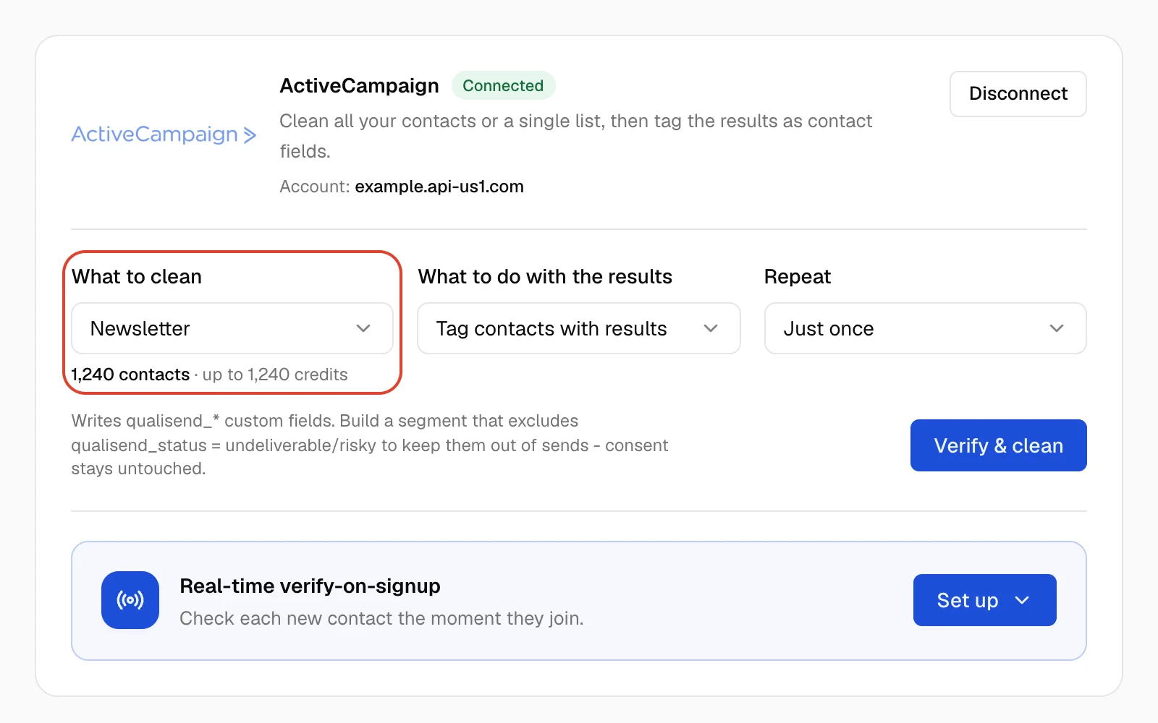
Task: Click the Check each new contact description
Action: pos(381,618)
